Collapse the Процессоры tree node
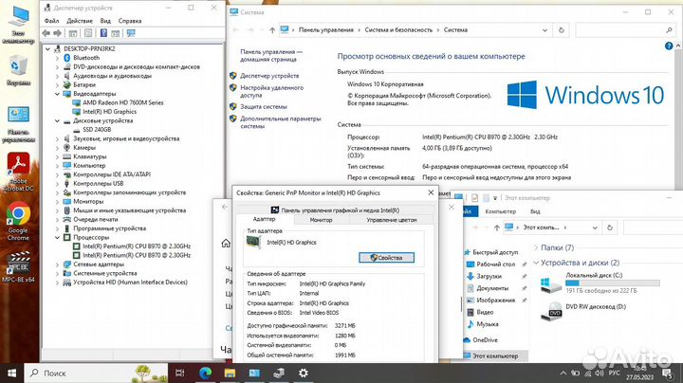The image size is (683, 383). 58,238
